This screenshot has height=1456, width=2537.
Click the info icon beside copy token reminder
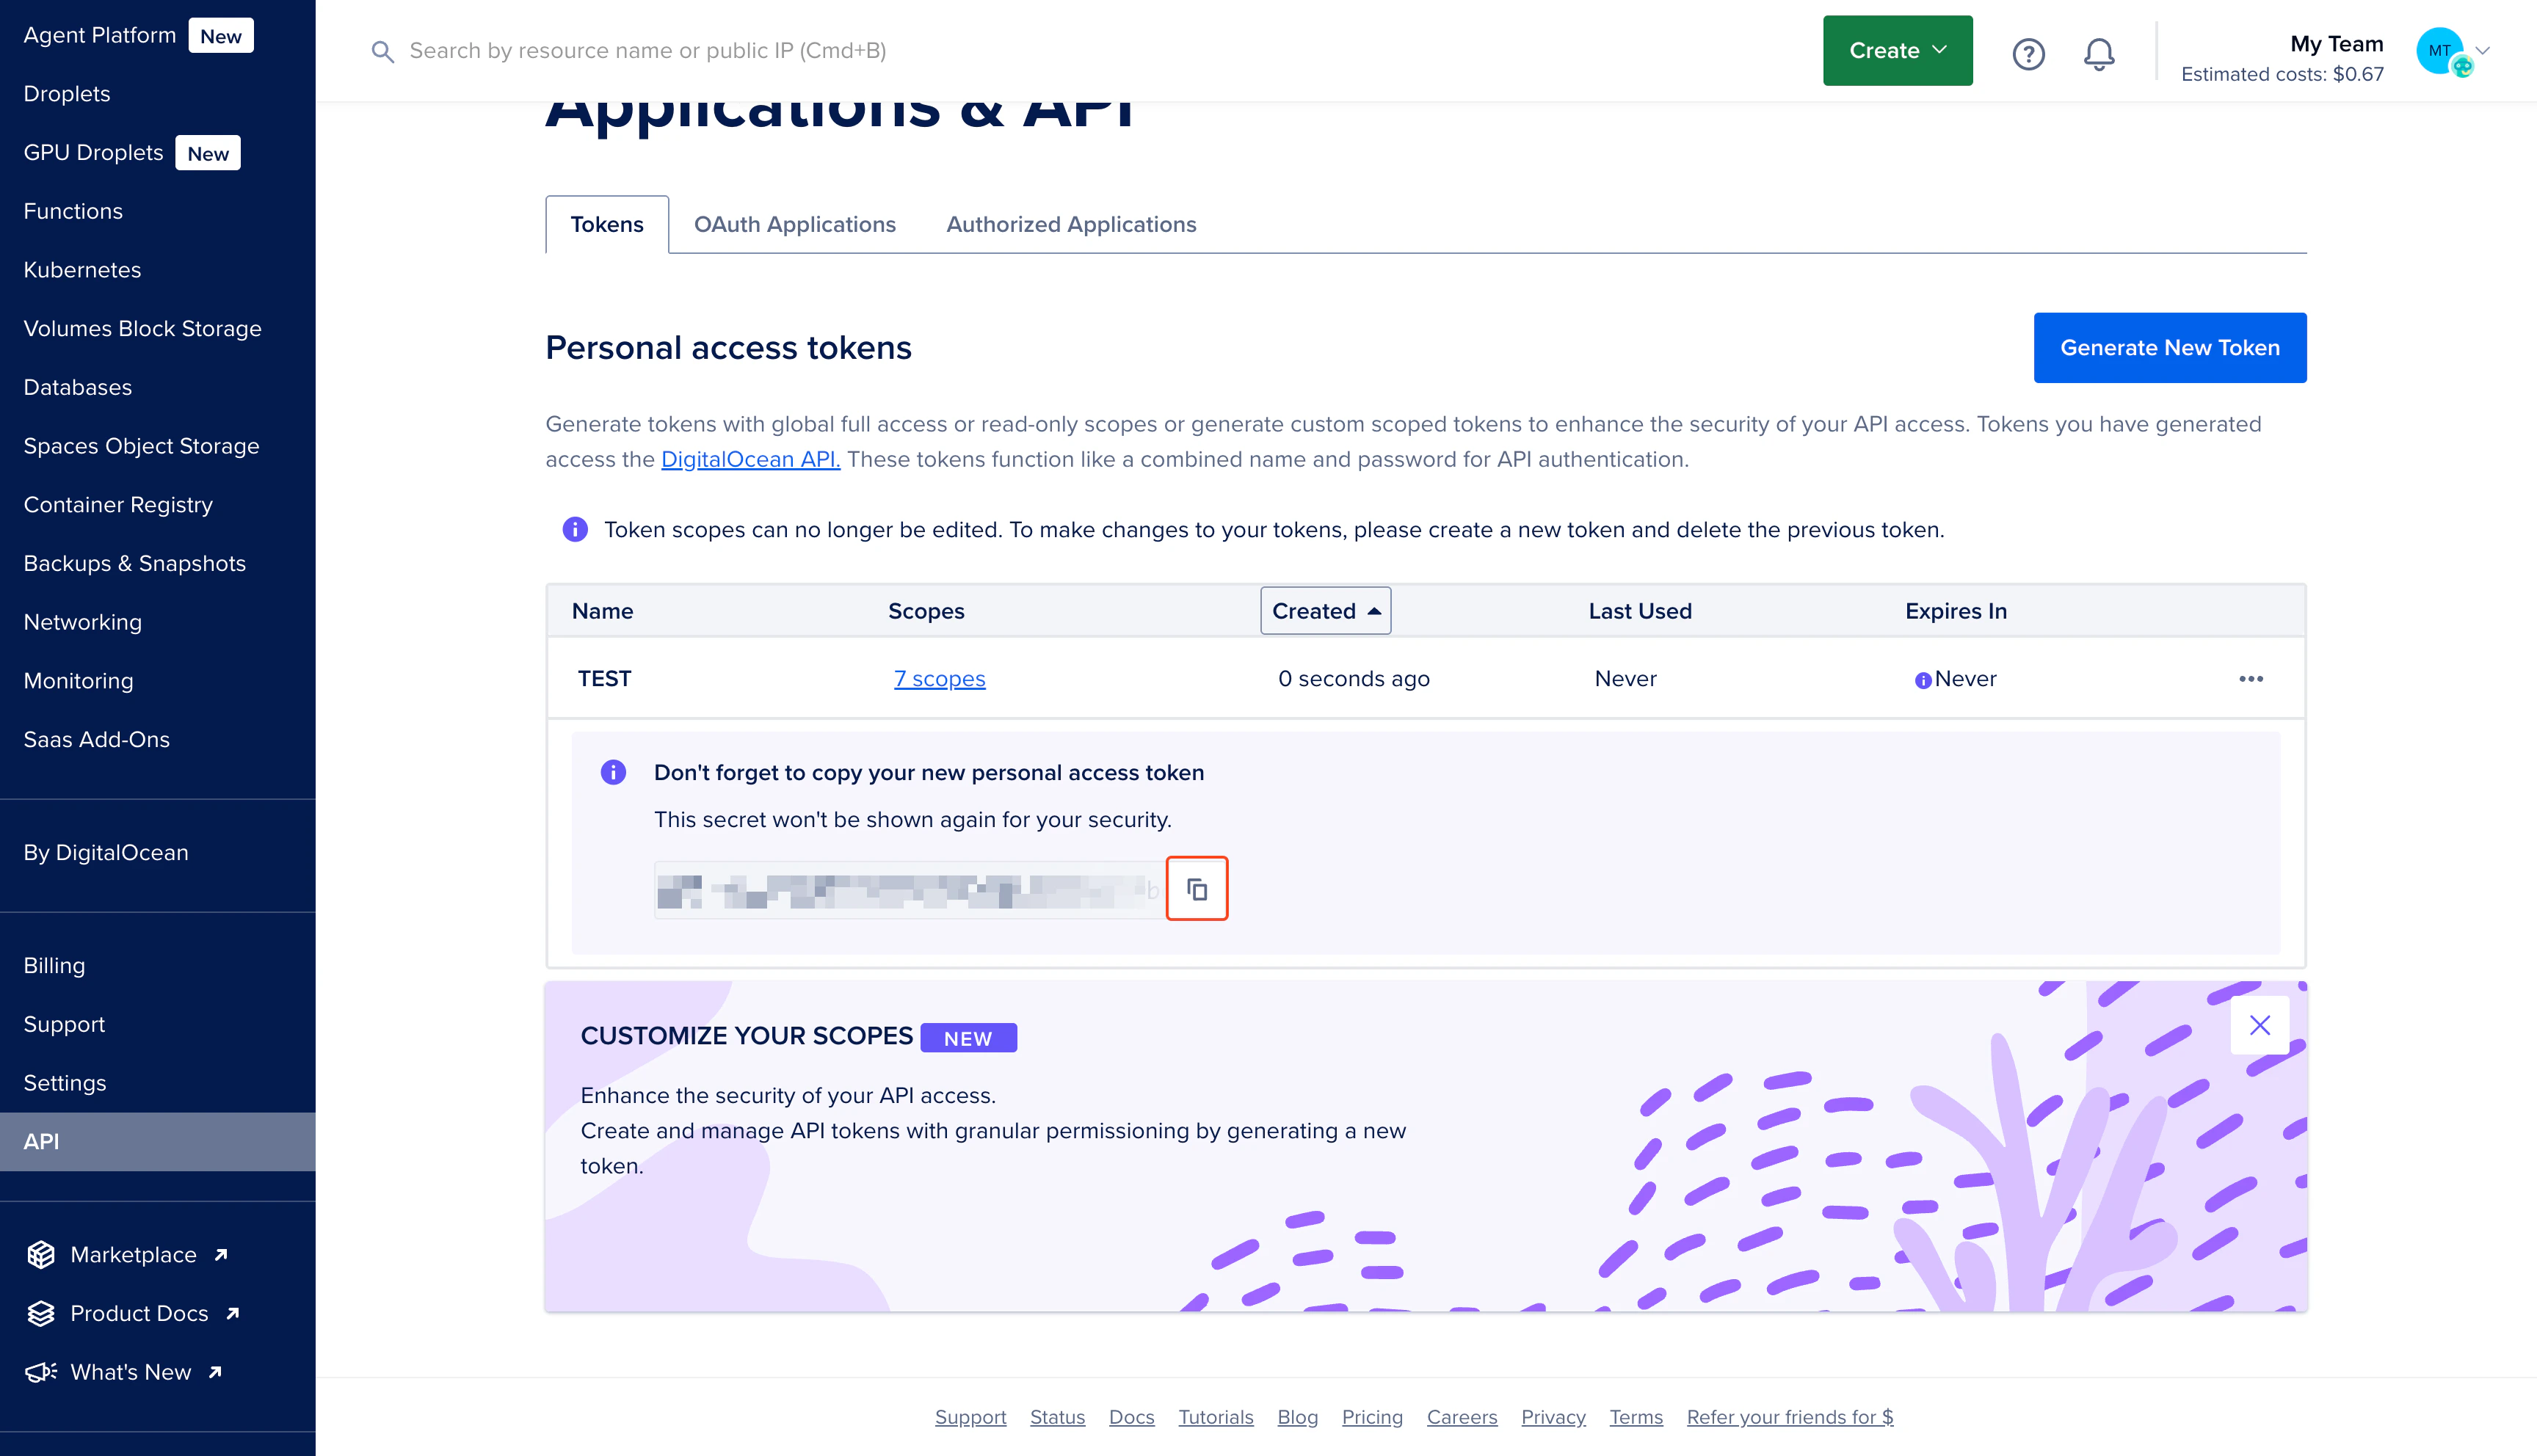point(613,772)
